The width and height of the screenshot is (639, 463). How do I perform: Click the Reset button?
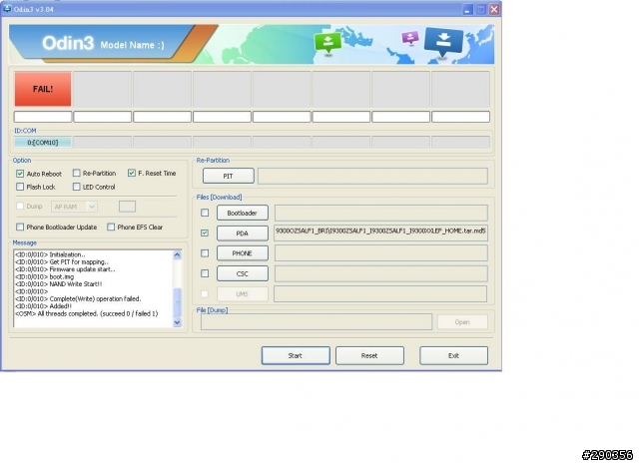pyautogui.click(x=369, y=355)
